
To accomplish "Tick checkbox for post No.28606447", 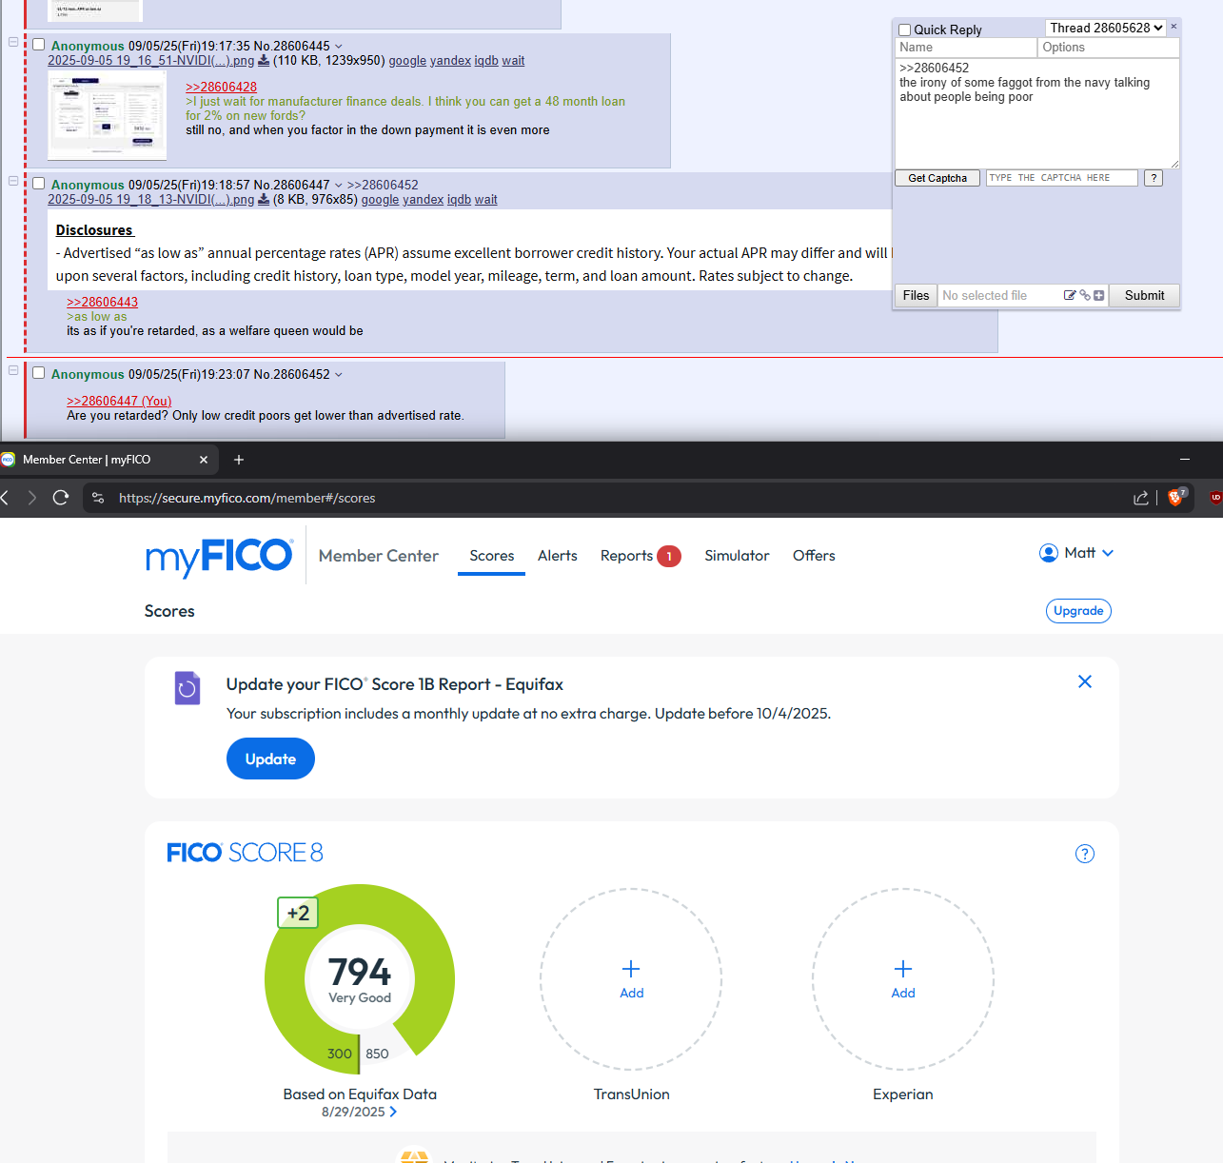I will coord(39,184).
